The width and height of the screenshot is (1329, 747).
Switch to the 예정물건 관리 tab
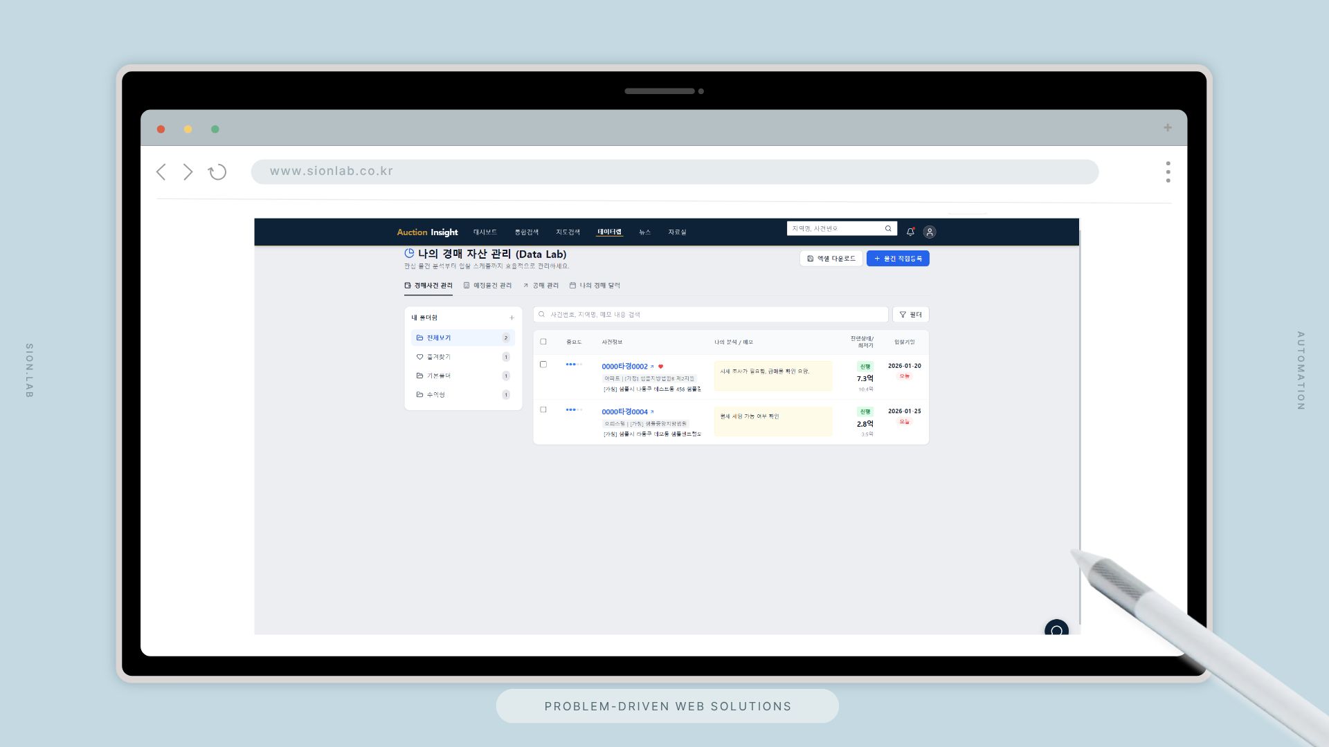pos(488,286)
